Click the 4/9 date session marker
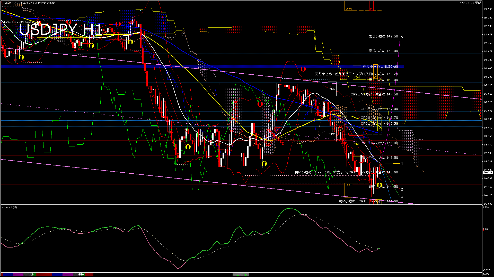The width and height of the screenshot is (494, 277). [32, 274]
